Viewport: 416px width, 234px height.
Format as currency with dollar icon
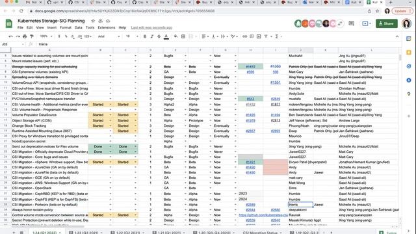click(x=59, y=36)
